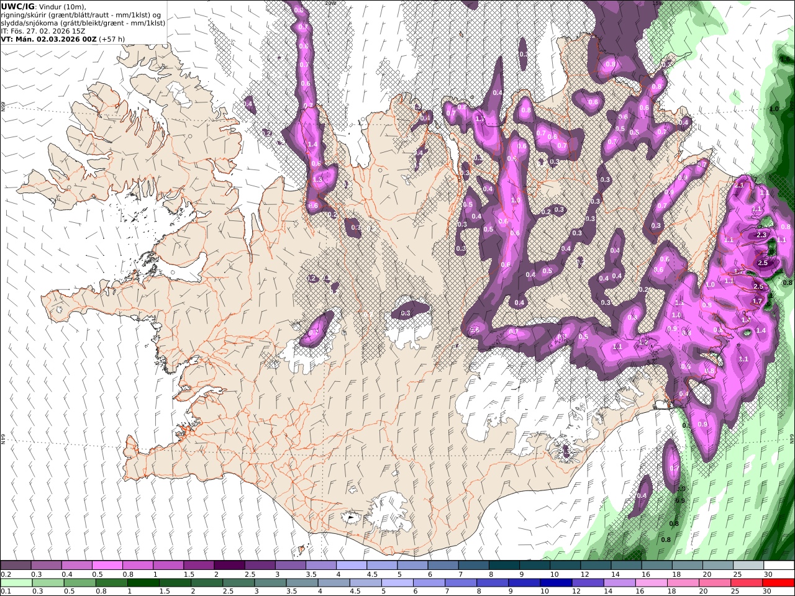Select the top-row legend swatch labeled 6
Viewport: 795px width, 596px height.
[x=443, y=566]
